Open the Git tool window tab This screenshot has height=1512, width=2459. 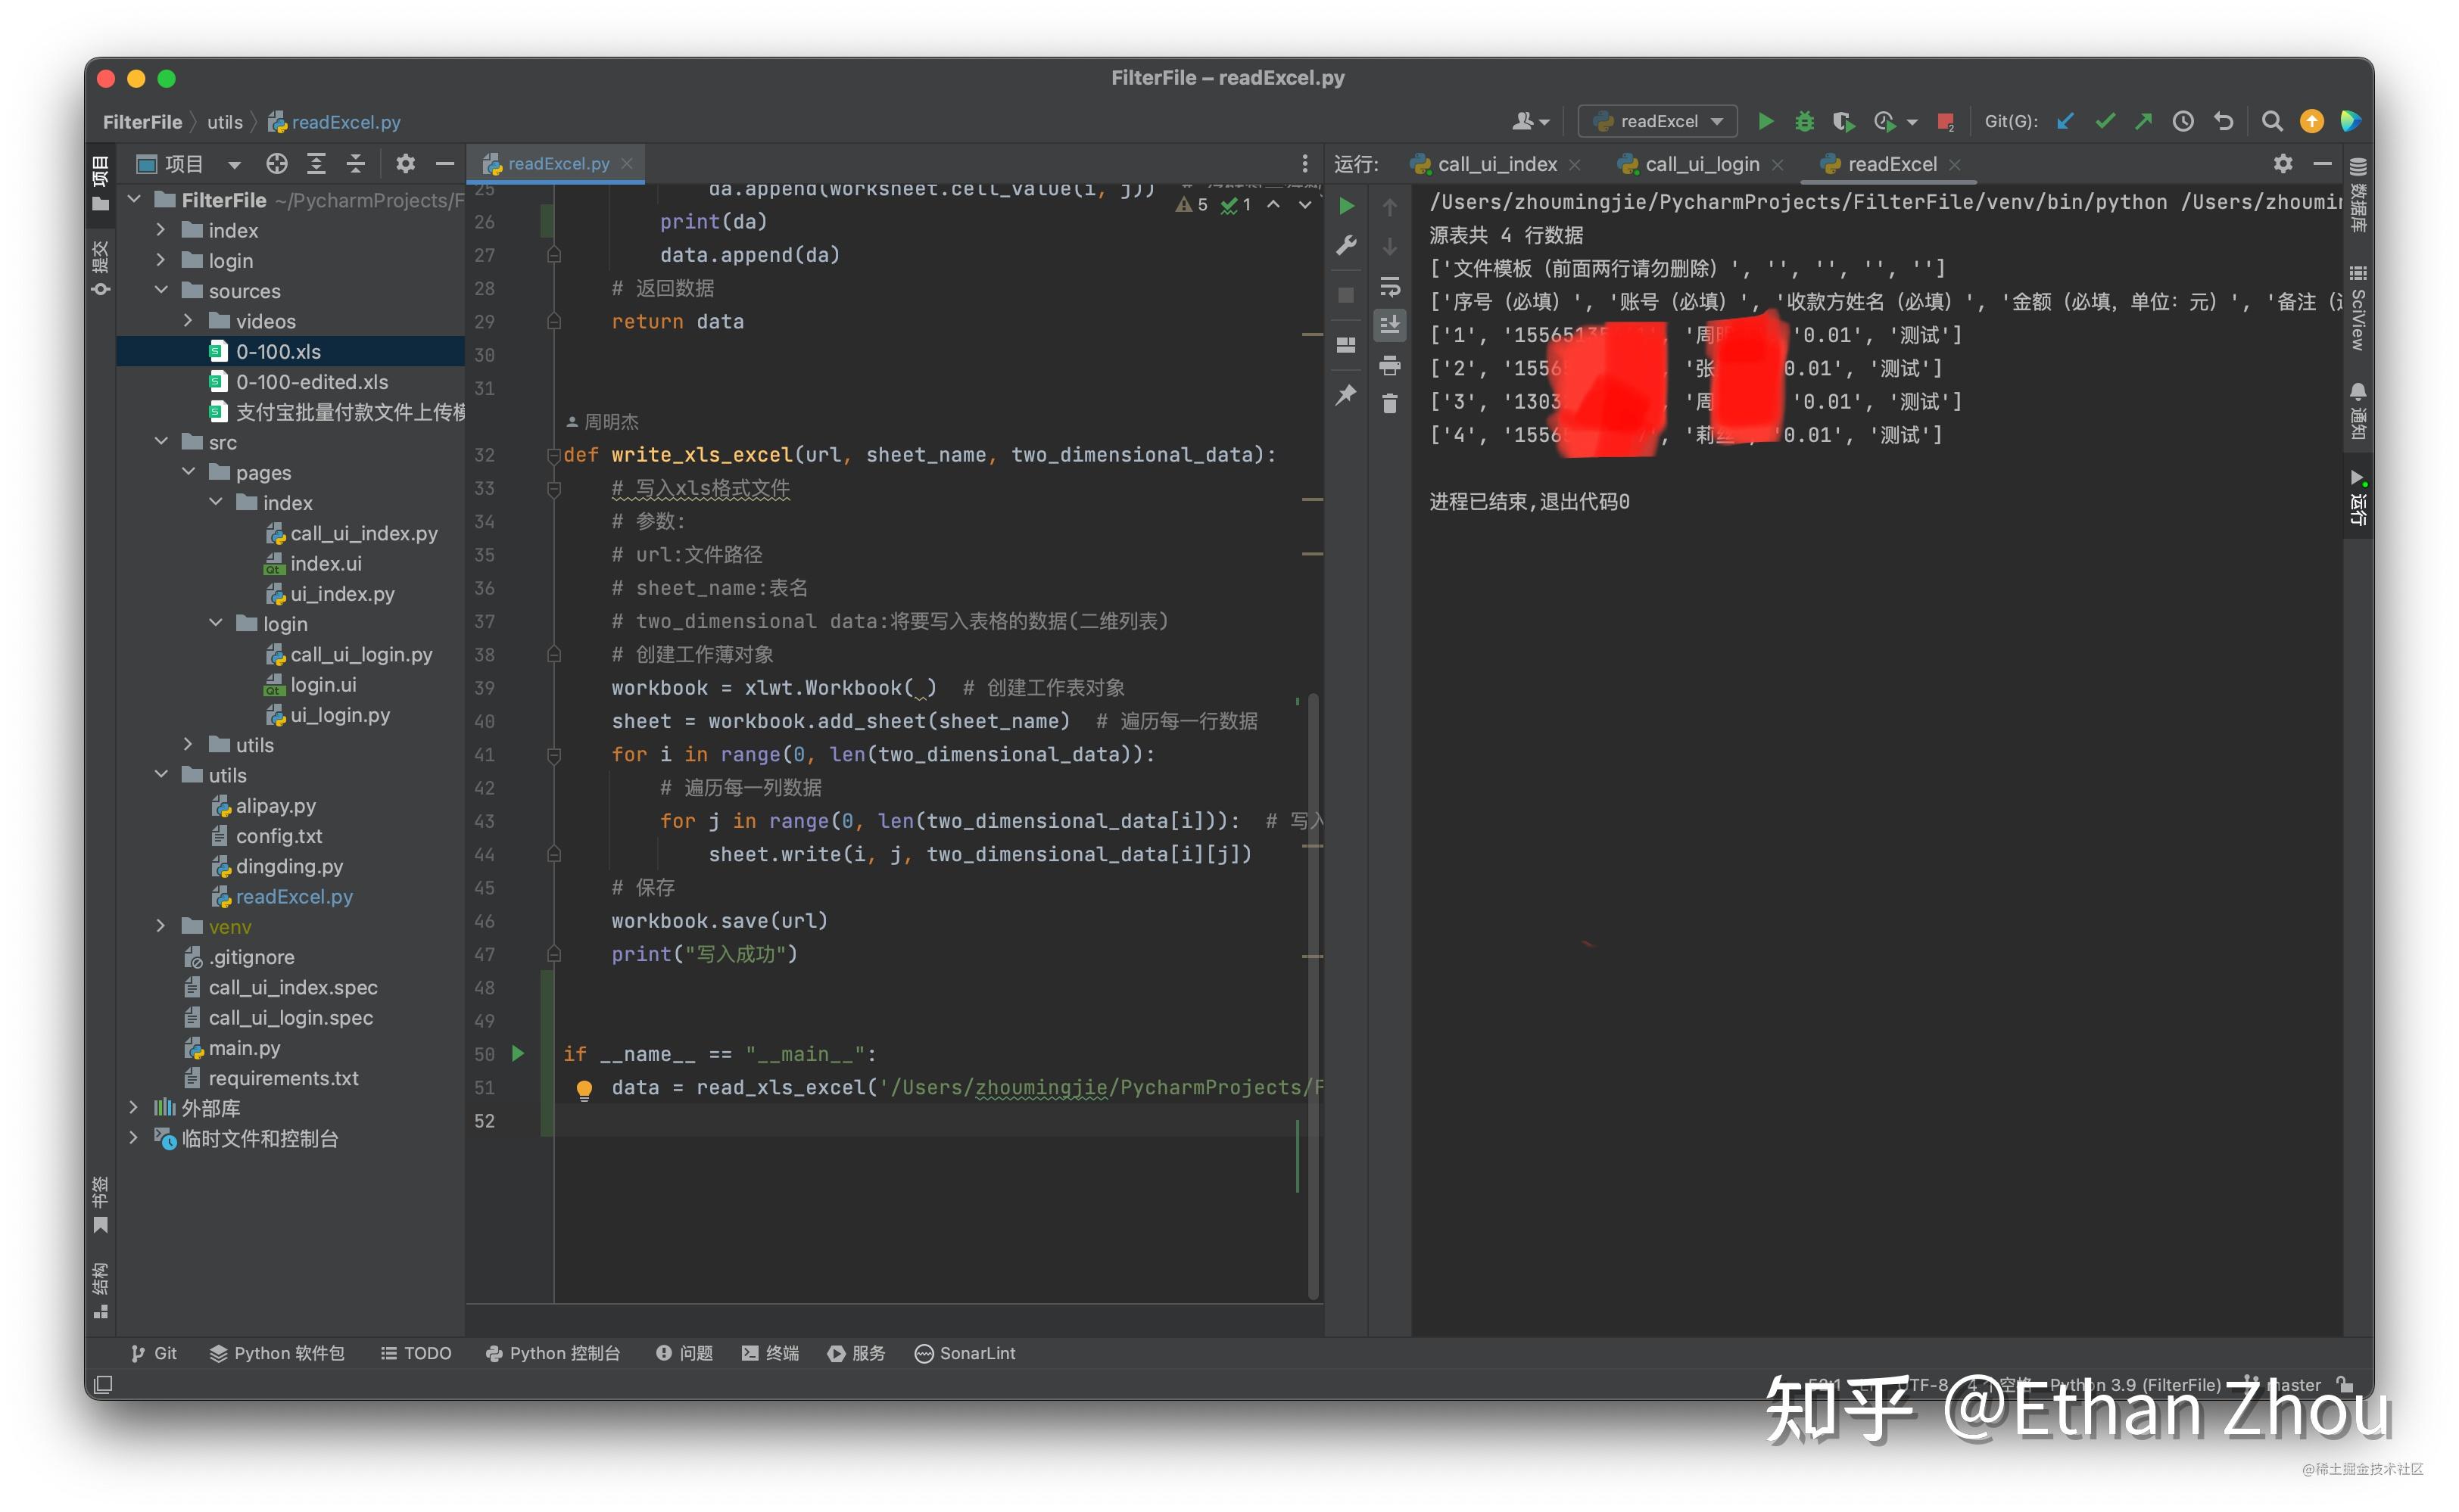pos(154,1353)
